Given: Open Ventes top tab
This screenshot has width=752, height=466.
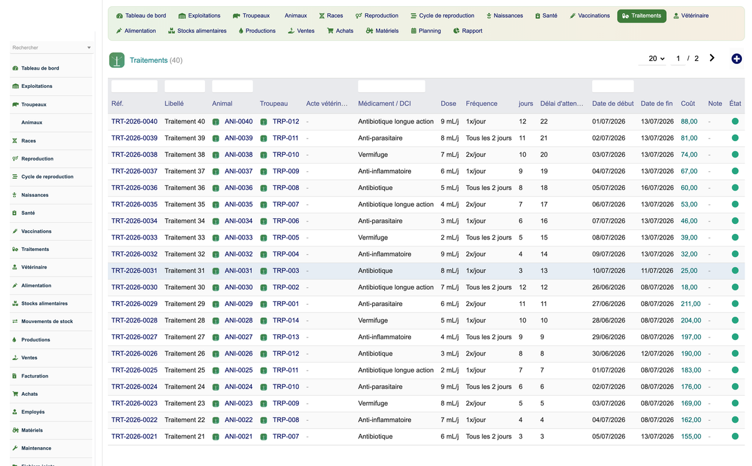Looking at the screenshot, I should click(x=301, y=31).
